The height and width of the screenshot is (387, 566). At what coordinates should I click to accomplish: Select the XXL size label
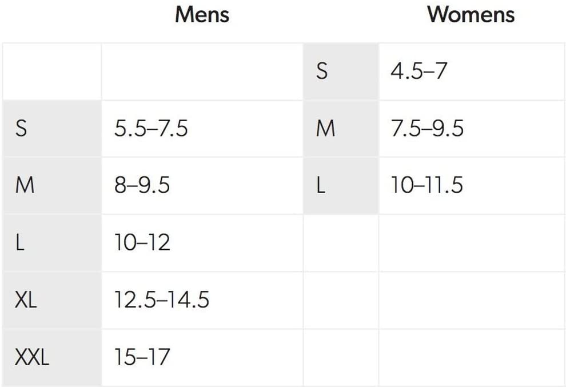(32, 357)
